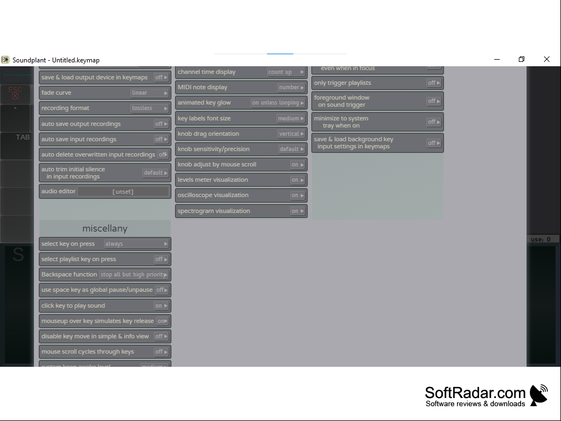Open knob drag orientation vertical dropdown
This screenshot has width=561, height=421.
(x=291, y=134)
